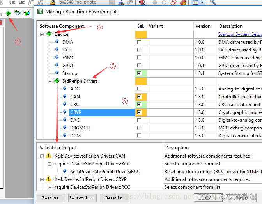
Task: Click the Variant column header
Action: pyautogui.click(x=156, y=26)
